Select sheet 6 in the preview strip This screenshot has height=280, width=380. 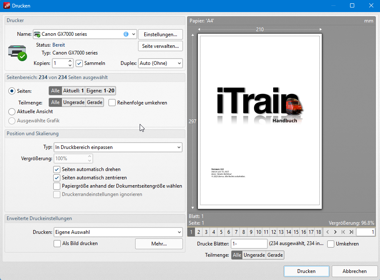(229, 232)
